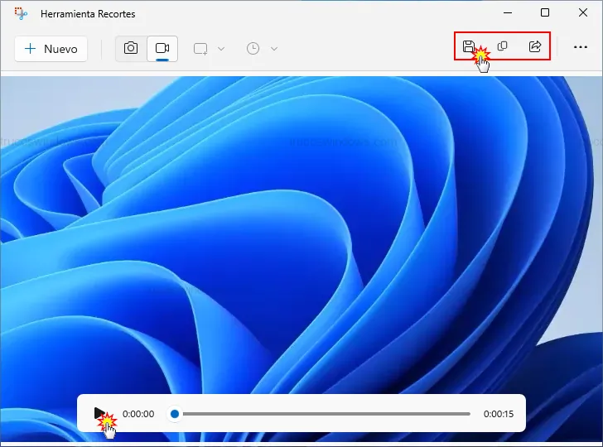
Task: Click the delay timer clock icon
Action: pos(253,49)
